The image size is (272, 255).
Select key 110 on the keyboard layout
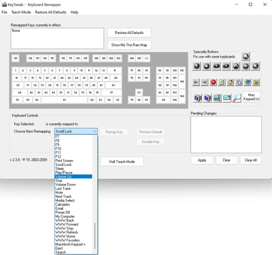pos(16,58)
